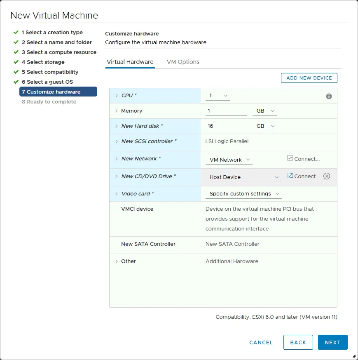This screenshot has height=360, width=358.
Task: Select the Virtual Hardware tab
Action: 130,62
